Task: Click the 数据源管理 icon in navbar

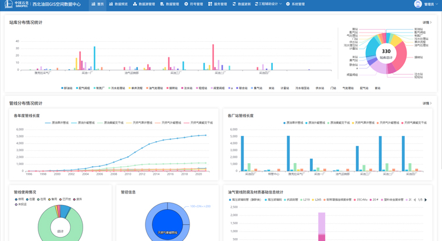Action: click(135, 4)
